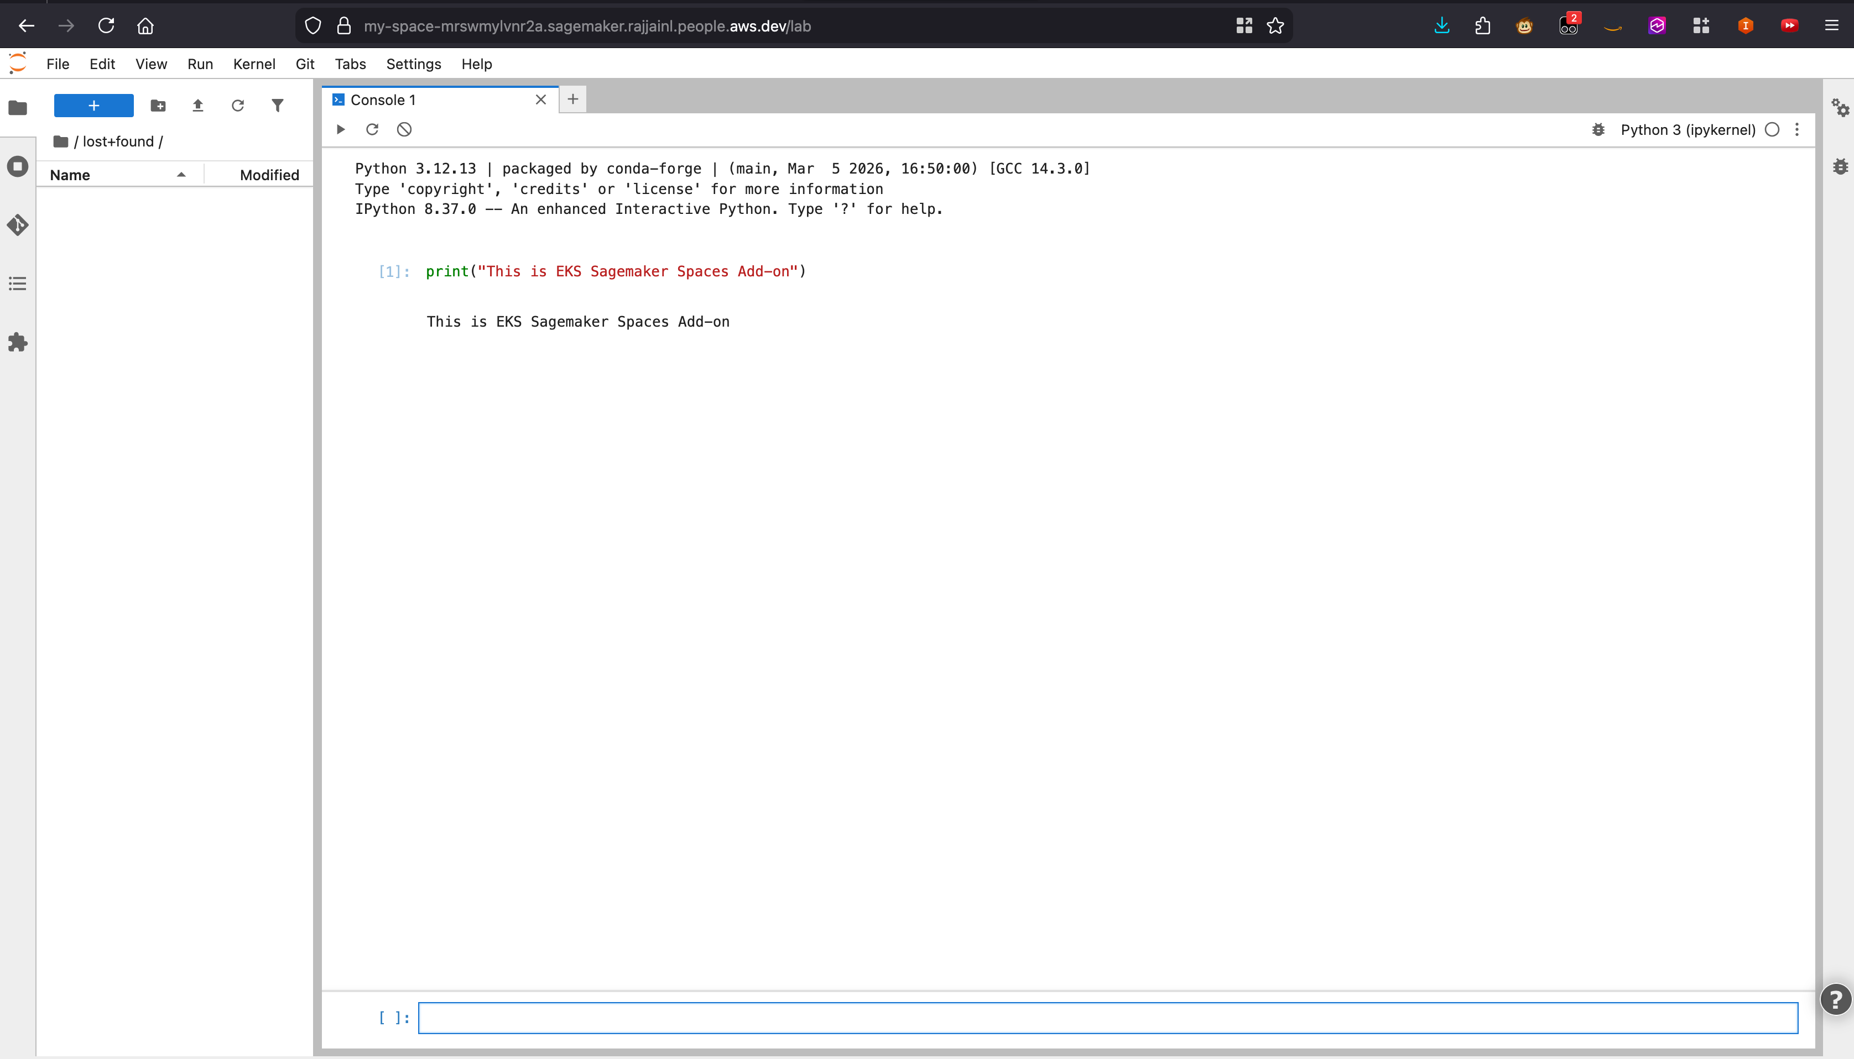Screen dimensions: 1854x1059
Task: Open the red YouTube extension icon
Action: click(x=1789, y=26)
